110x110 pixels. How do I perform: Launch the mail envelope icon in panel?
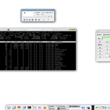pos(40,108)
